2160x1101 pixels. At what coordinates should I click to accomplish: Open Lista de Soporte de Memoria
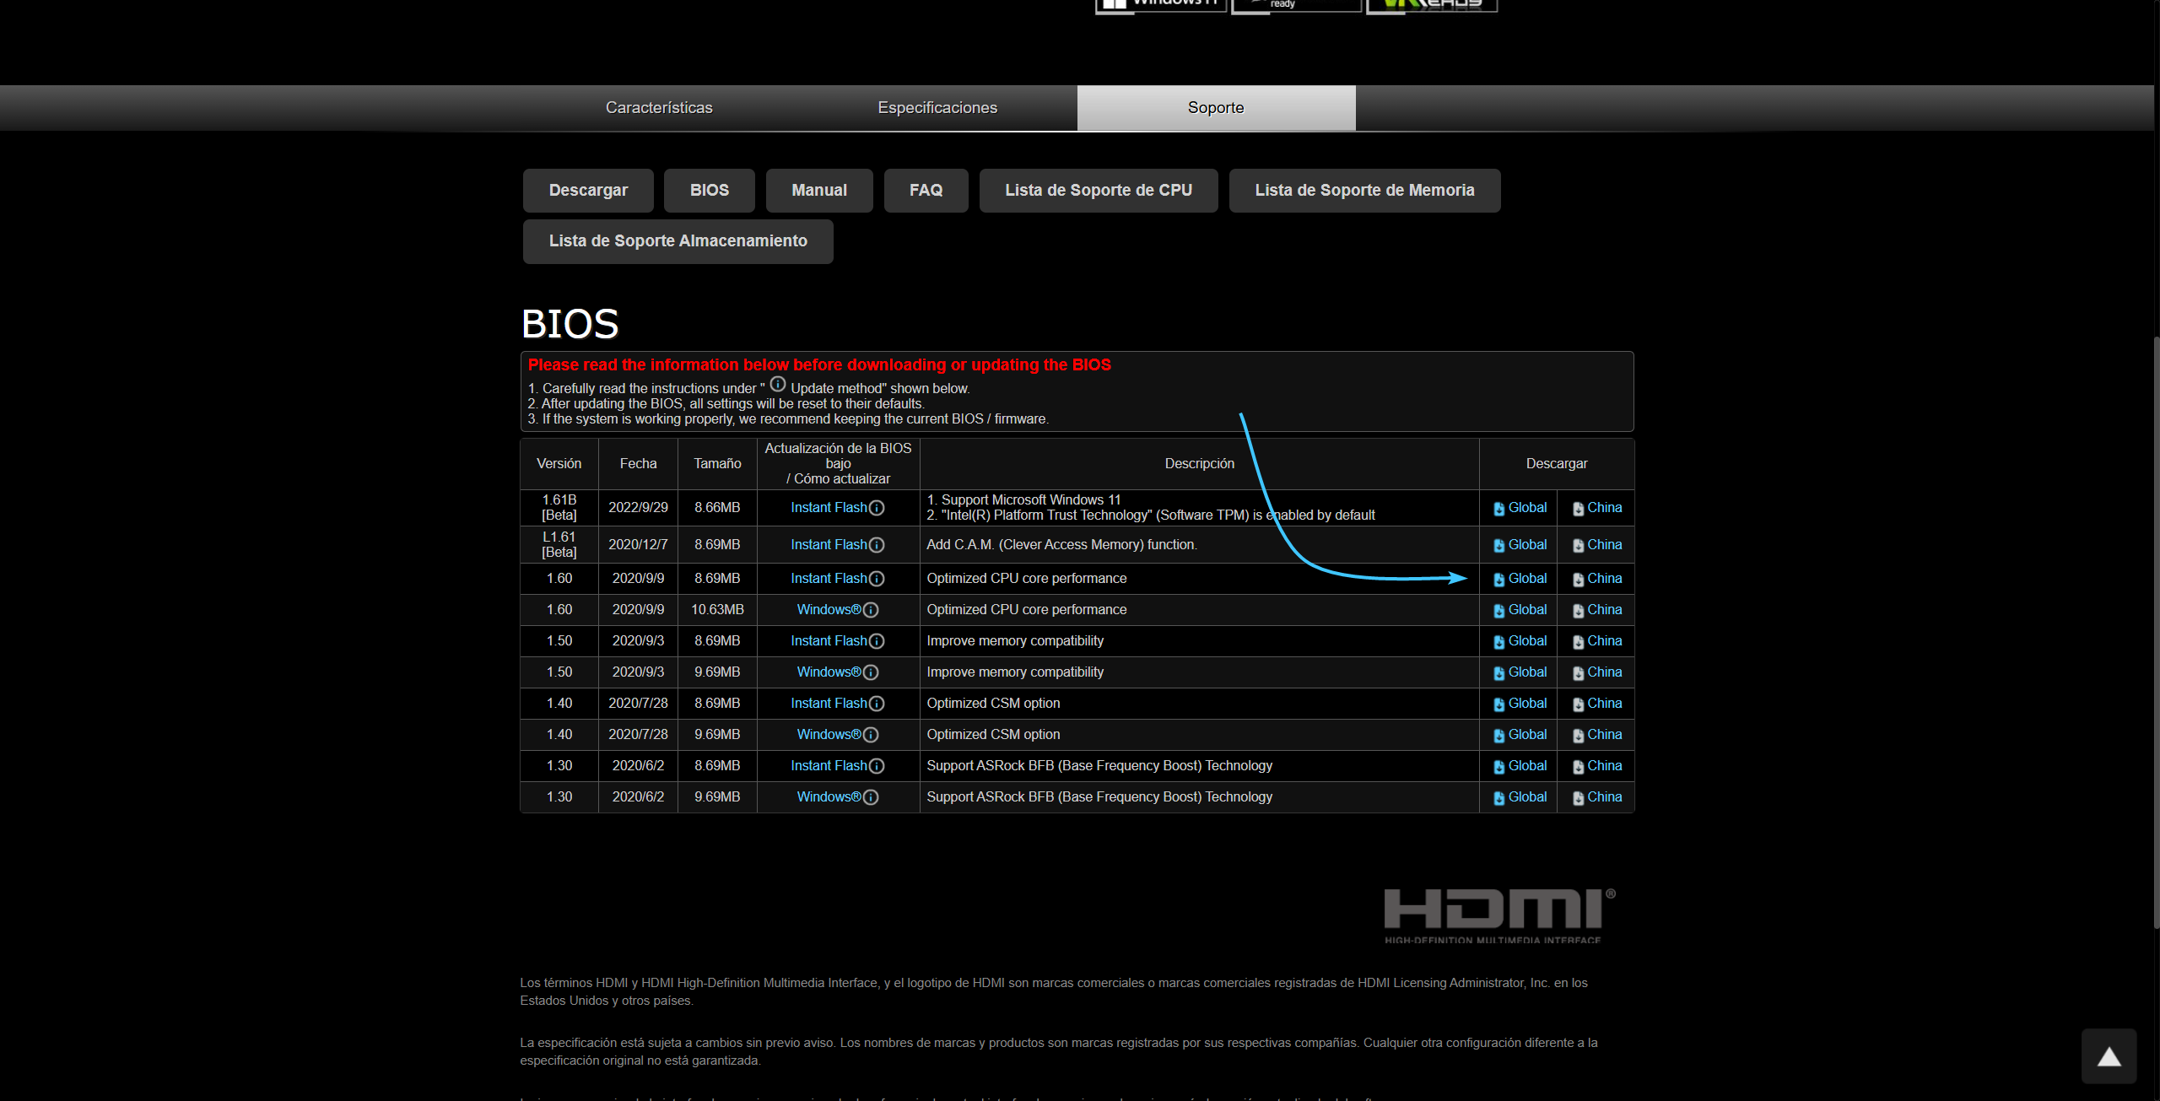(1364, 191)
